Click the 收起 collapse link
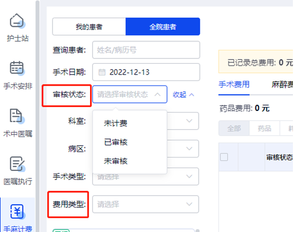The image size is (294, 232). coord(183,95)
